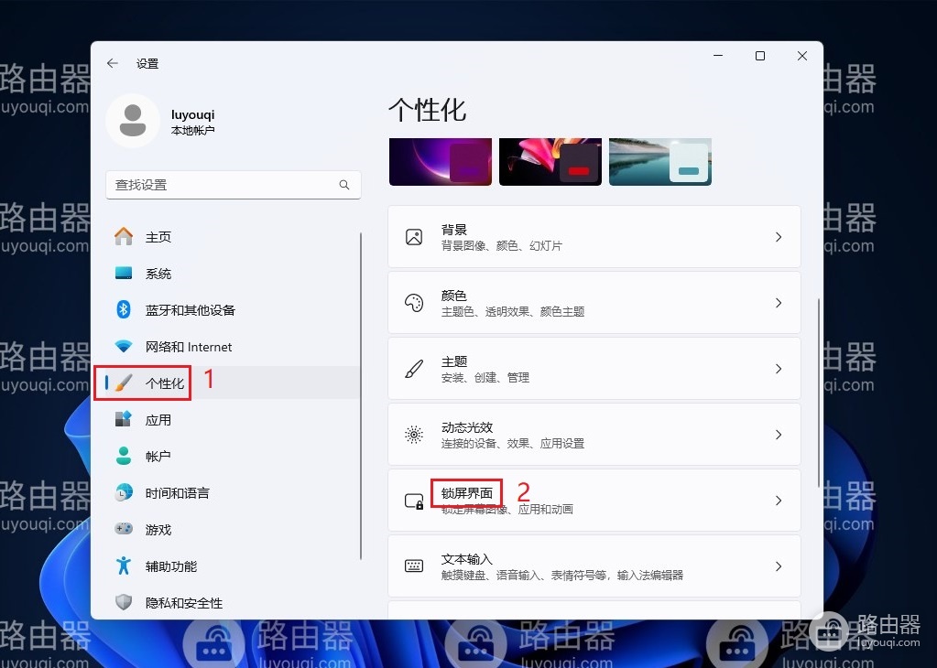Open the 锁屏界面 row chevron

pos(778,501)
